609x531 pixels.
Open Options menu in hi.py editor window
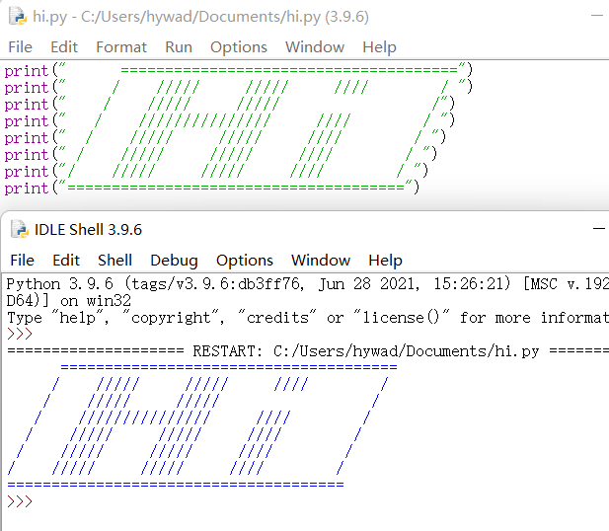click(x=239, y=47)
